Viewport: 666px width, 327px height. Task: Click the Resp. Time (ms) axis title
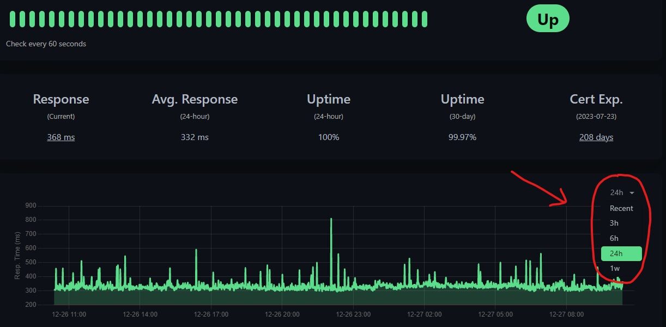point(17,255)
